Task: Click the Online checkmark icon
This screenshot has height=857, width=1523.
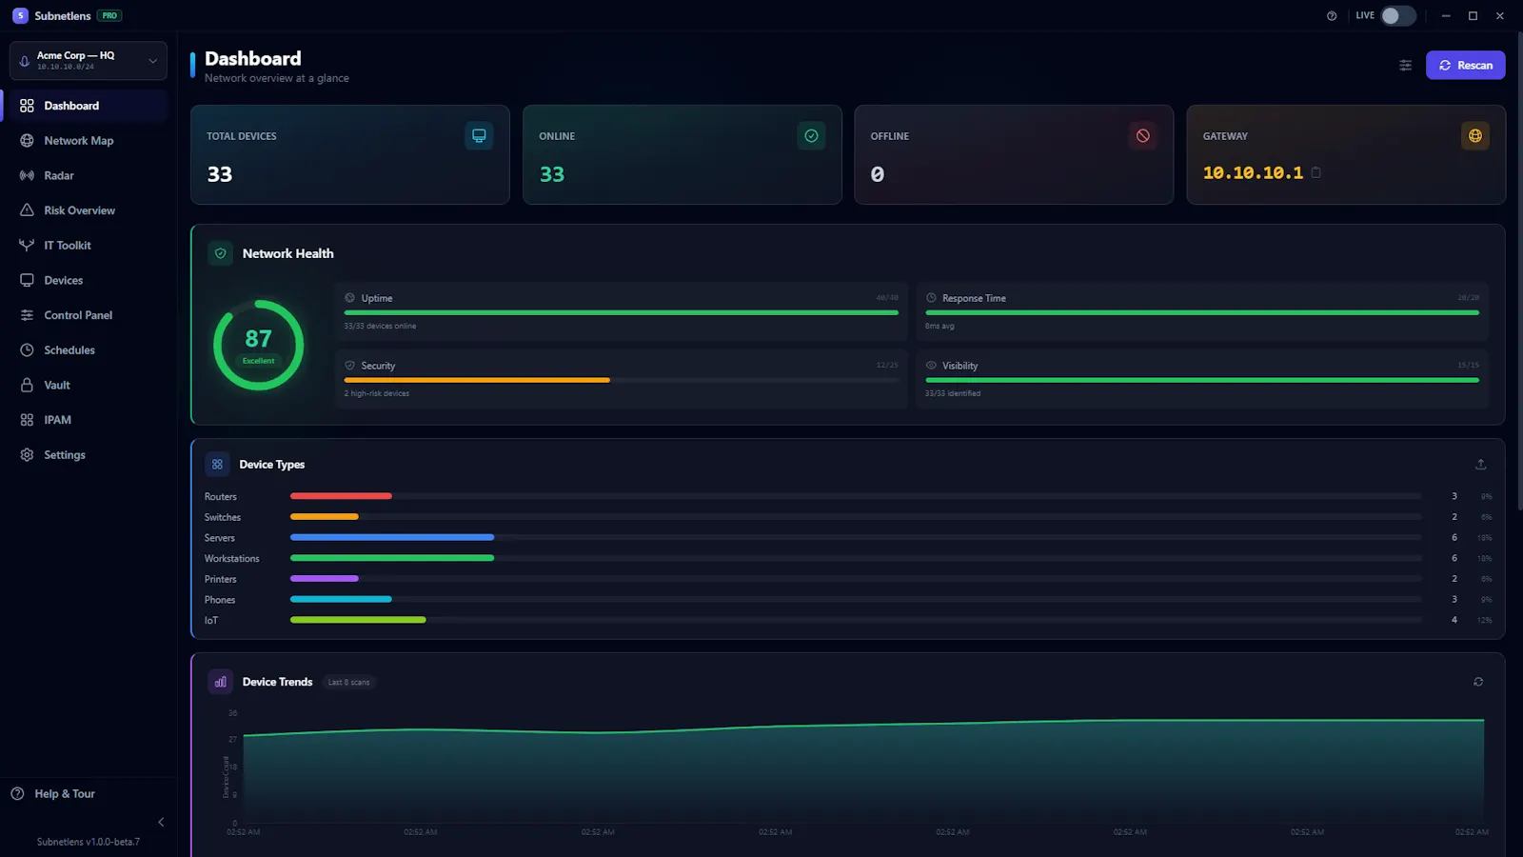Action: coord(811,135)
